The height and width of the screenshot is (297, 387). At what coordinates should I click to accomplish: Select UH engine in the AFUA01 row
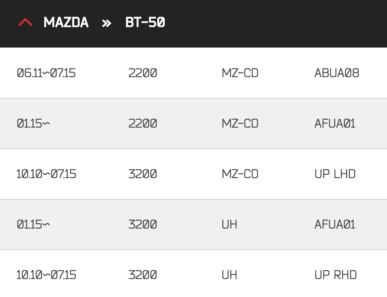click(x=229, y=224)
